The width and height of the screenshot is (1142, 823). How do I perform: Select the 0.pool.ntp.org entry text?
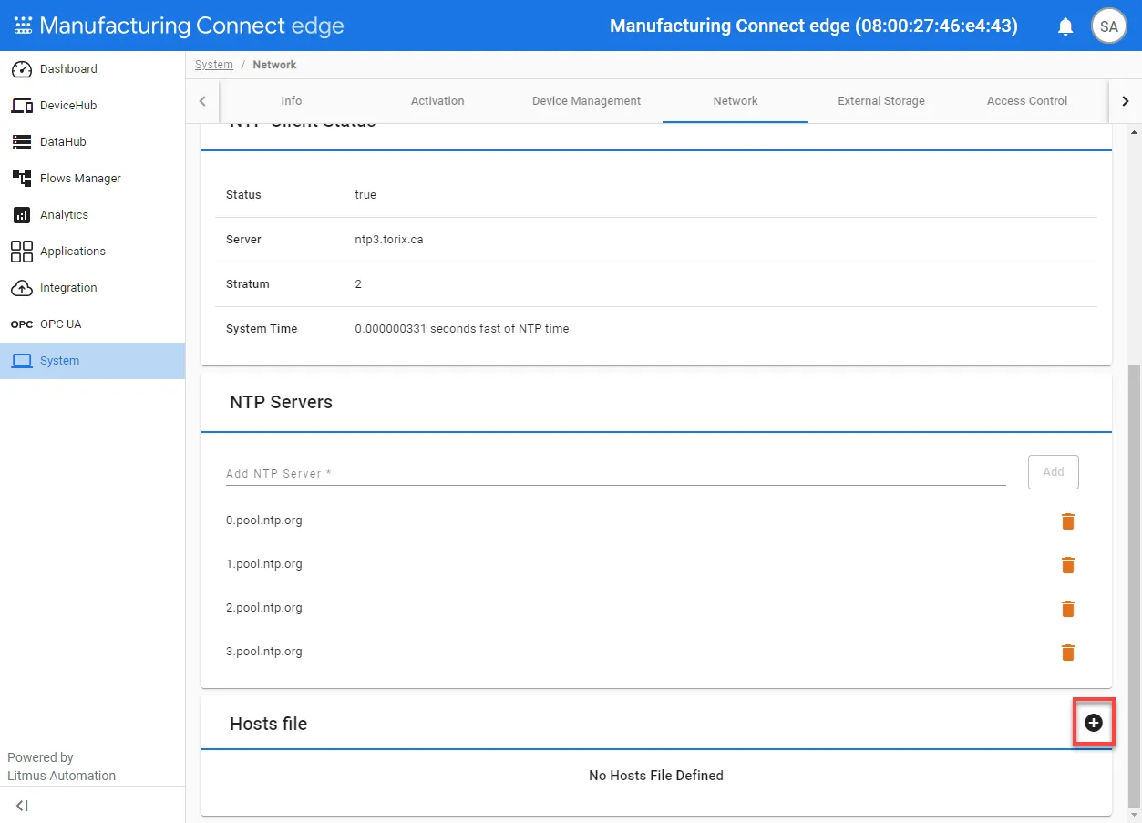[x=264, y=520]
